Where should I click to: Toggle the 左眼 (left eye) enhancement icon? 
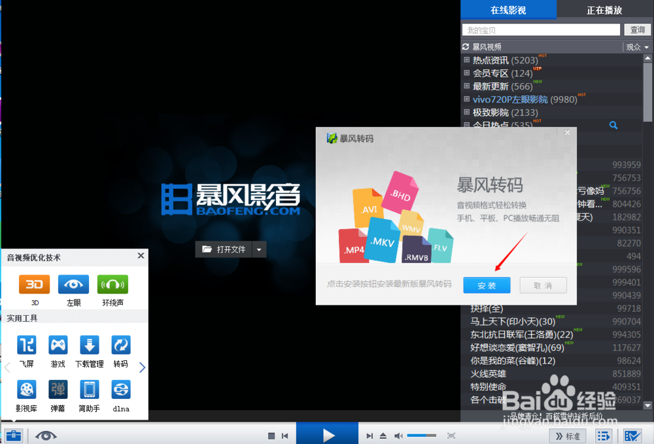click(x=73, y=284)
